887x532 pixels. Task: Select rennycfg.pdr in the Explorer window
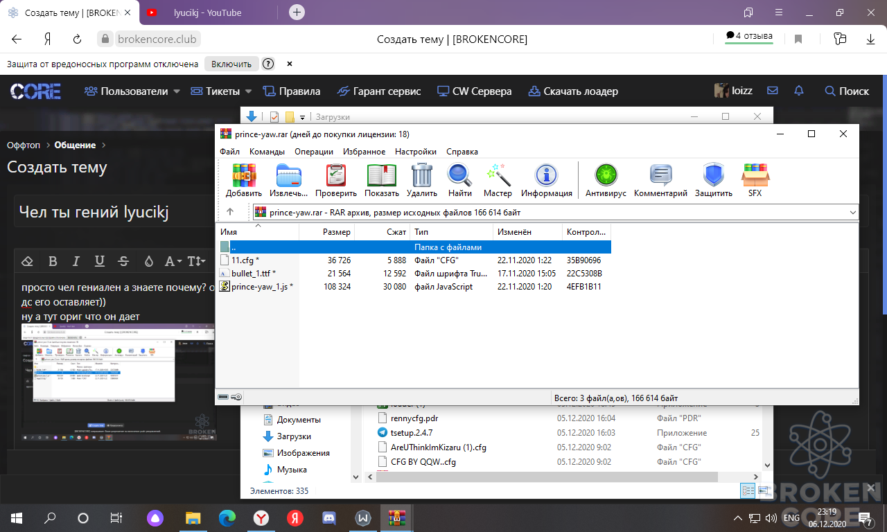[414, 418]
